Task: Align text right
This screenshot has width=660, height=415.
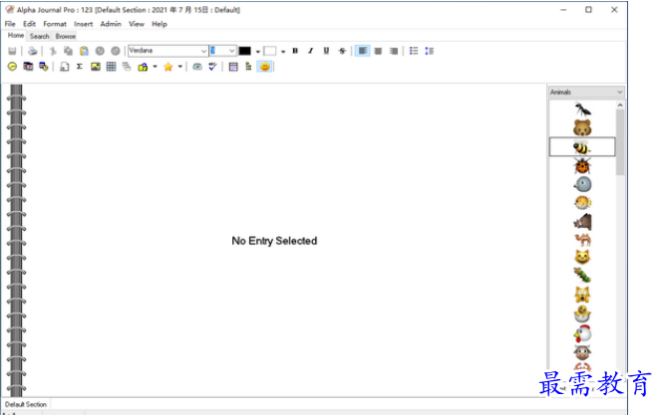Action: (394, 51)
